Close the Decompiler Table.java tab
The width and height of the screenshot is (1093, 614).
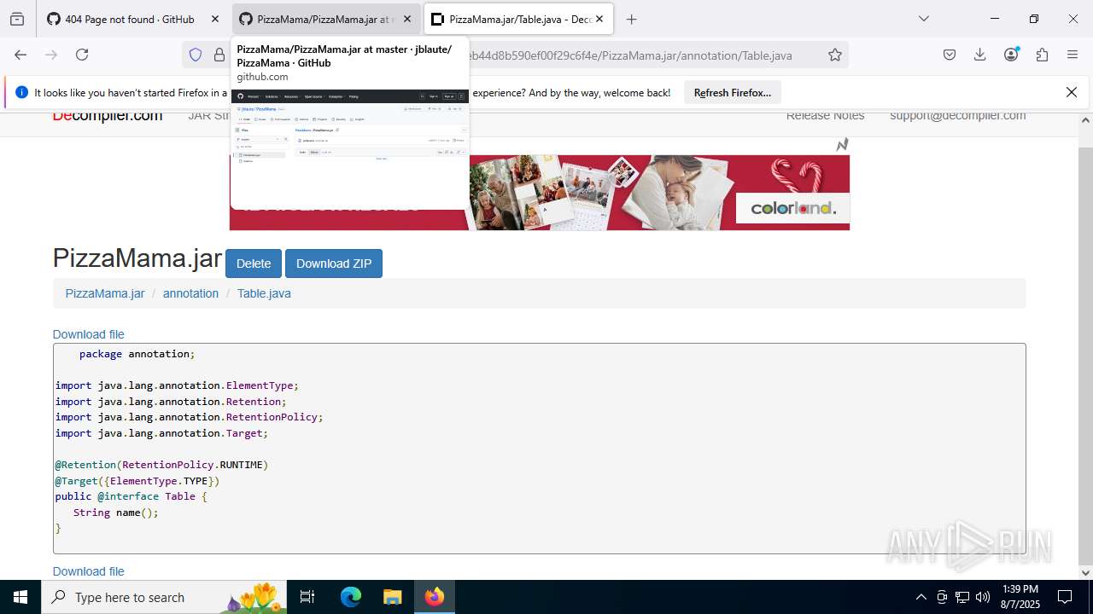coord(599,19)
